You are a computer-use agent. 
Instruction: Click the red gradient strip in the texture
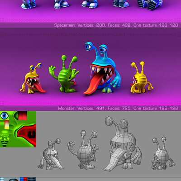click(x=23, y=115)
